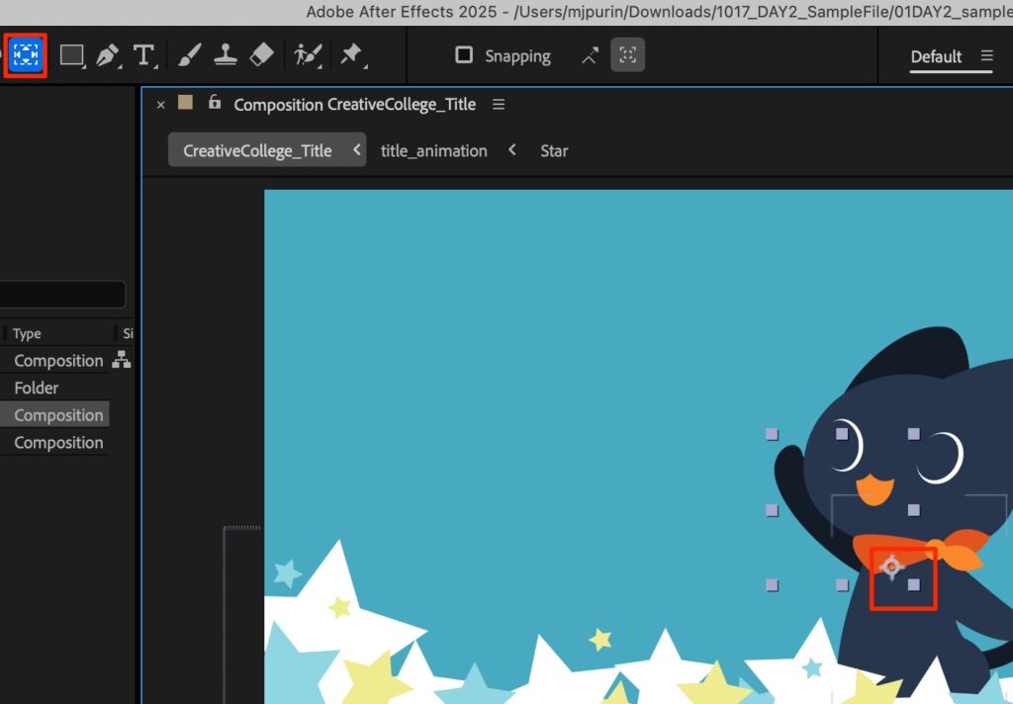Select the Clone Stamp tool
This screenshot has height=704, width=1013.
(226, 55)
